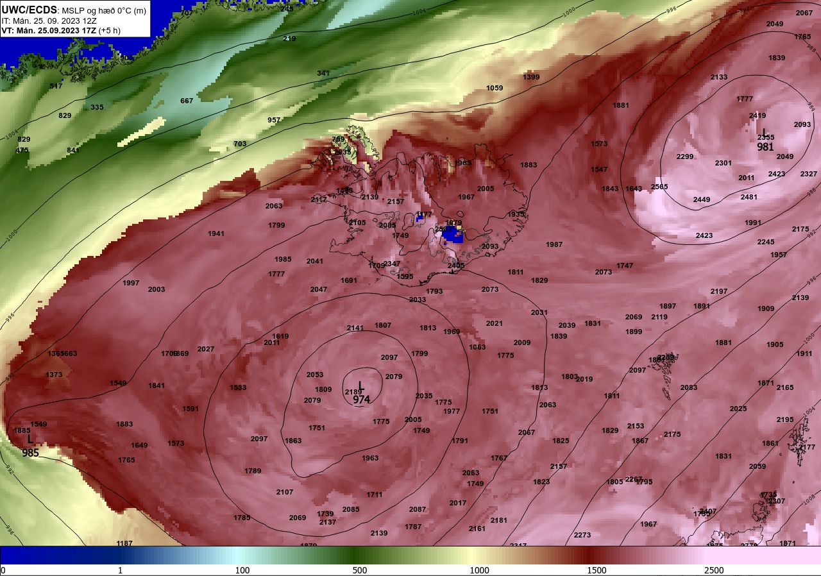Click the 2419 height value
The image size is (821, 576).
(x=758, y=116)
